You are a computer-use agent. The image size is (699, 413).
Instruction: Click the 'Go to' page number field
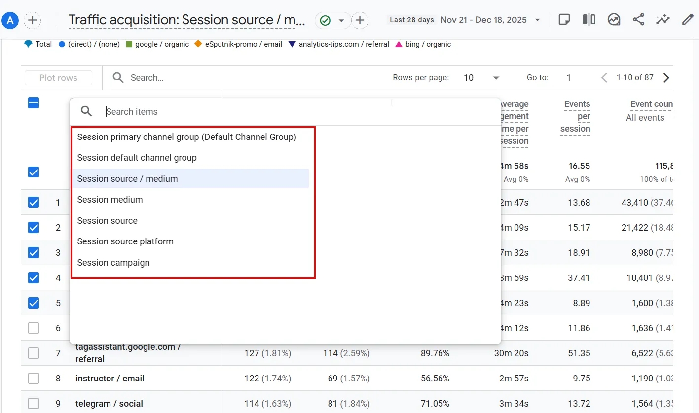569,78
